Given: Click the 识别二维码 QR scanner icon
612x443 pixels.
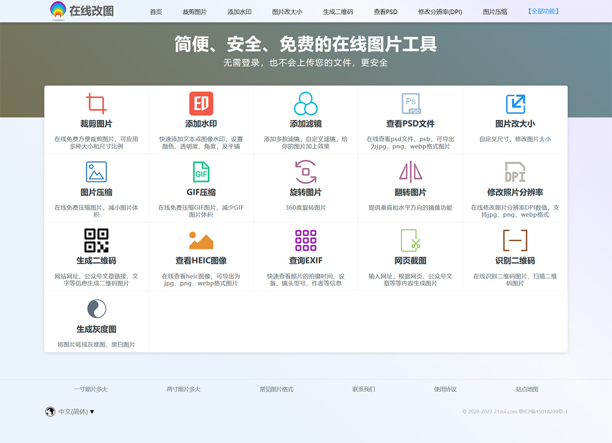Looking at the screenshot, I should coord(516,240).
